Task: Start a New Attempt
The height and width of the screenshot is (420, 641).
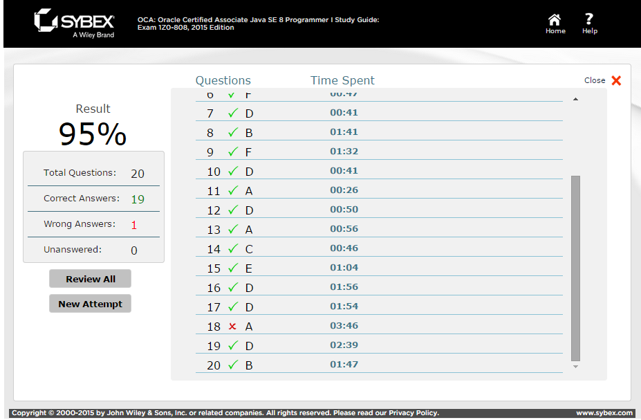Action: (91, 304)
